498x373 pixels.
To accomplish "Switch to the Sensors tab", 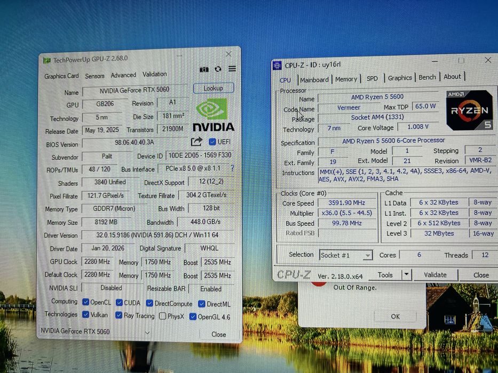I will click(94, 76).
